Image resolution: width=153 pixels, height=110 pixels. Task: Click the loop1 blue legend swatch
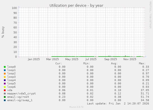5,70
